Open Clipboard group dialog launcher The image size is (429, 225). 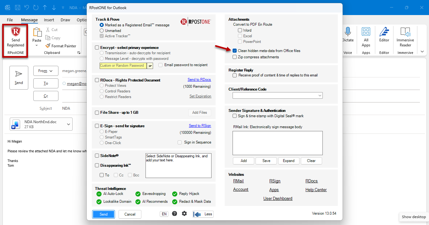point(79,53)
